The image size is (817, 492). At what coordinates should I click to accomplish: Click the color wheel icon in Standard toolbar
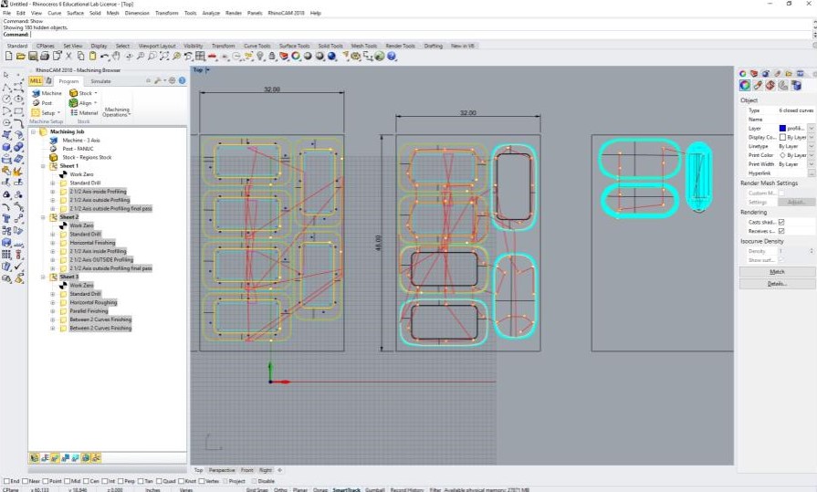click(296, 56)
